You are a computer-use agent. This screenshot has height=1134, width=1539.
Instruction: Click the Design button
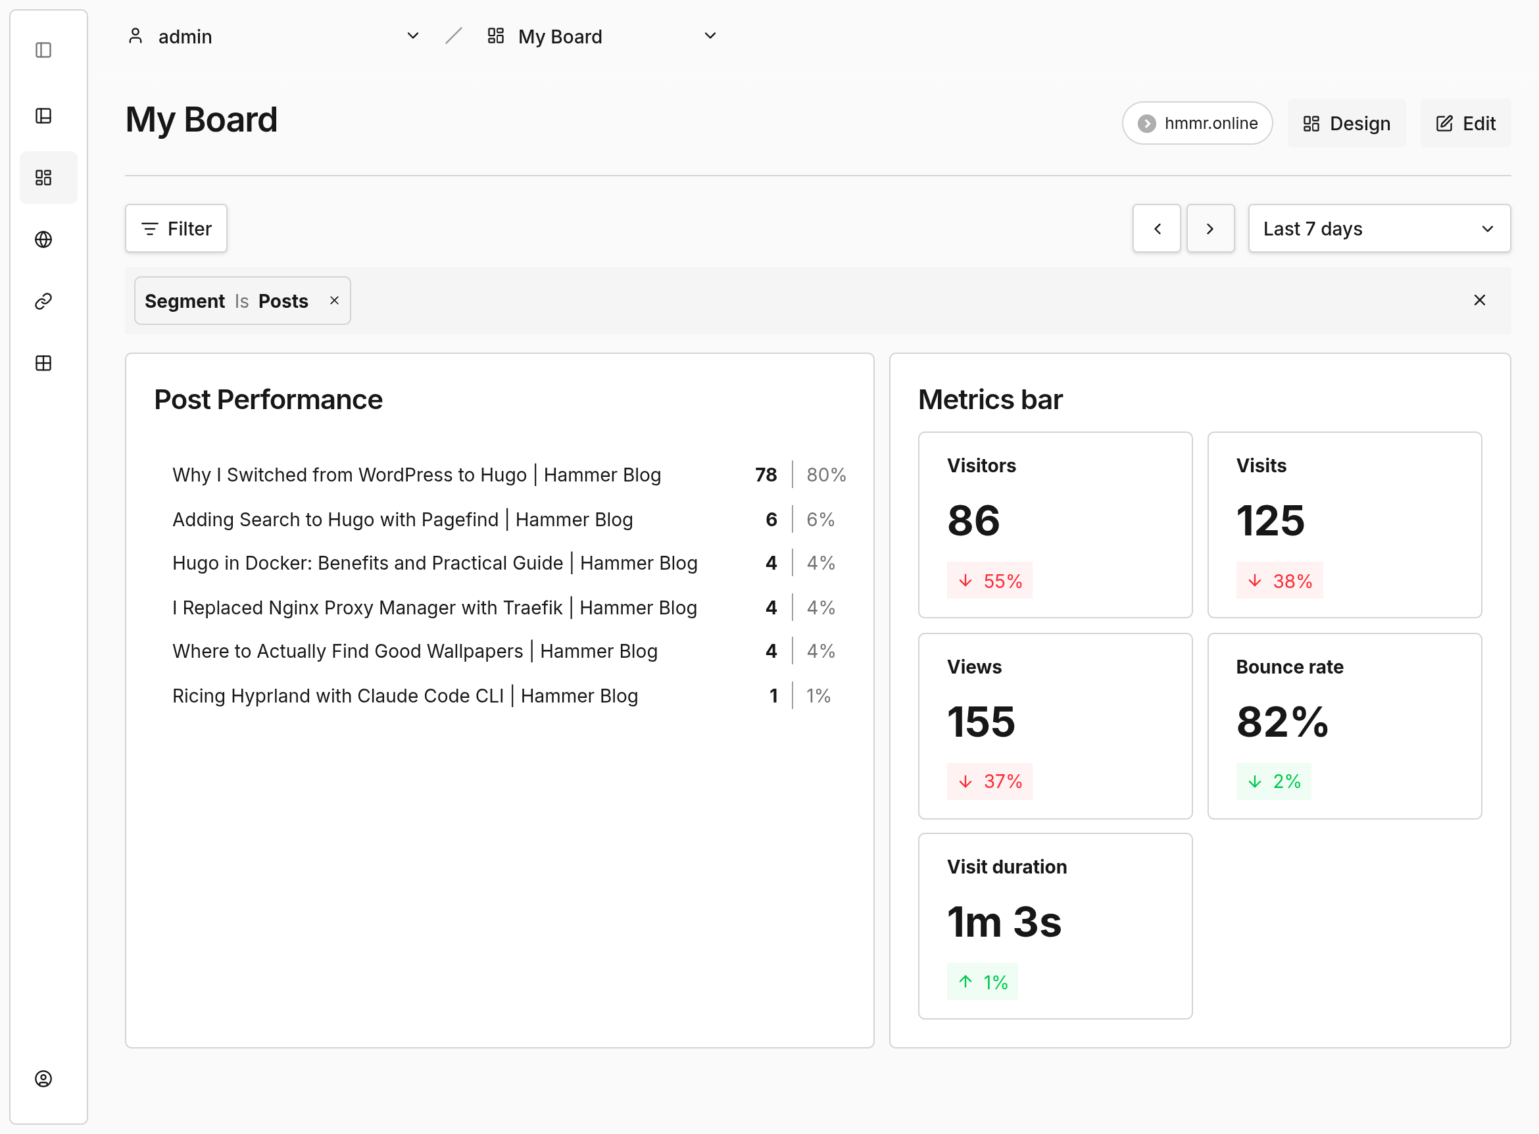tap(1346, 124)
